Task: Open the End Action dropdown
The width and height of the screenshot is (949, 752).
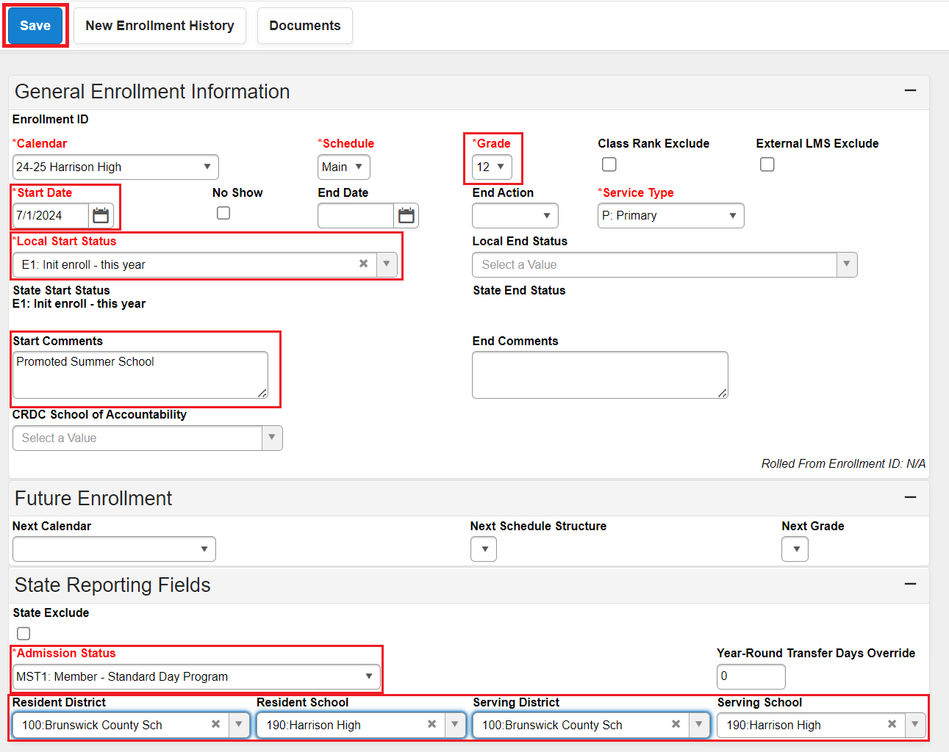Action: pyautogui.click(x=515, y=215)
